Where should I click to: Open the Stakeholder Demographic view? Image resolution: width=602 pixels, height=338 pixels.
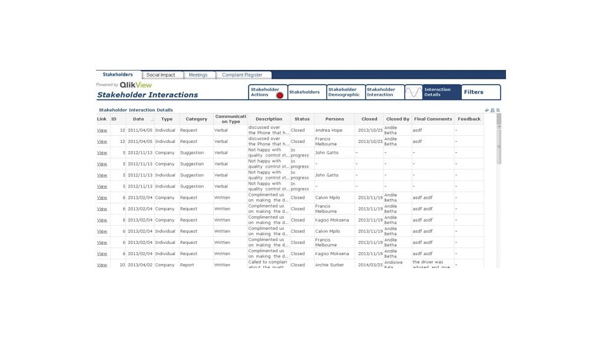(346, 92)
